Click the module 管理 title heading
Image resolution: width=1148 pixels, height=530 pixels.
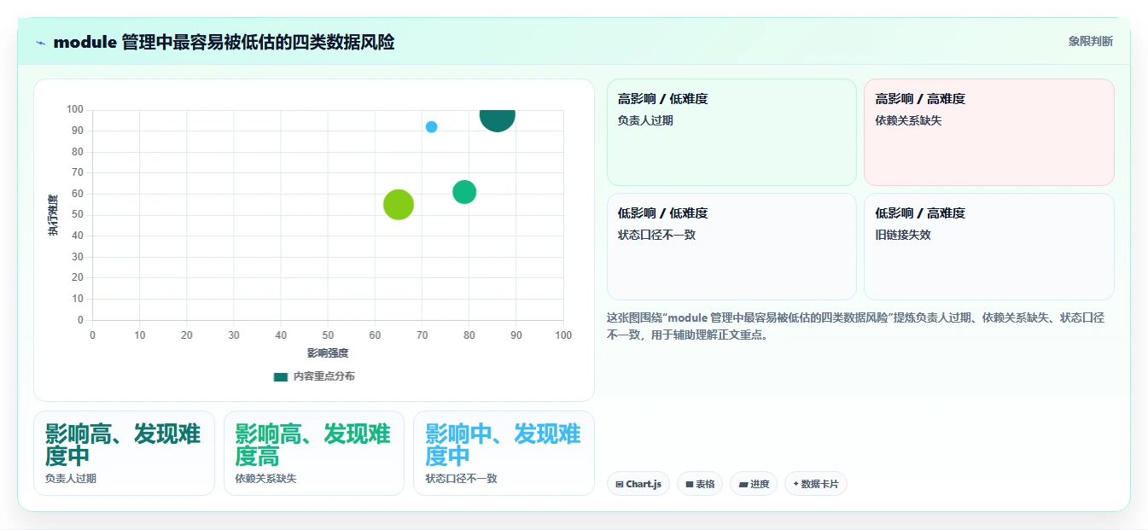224,42
